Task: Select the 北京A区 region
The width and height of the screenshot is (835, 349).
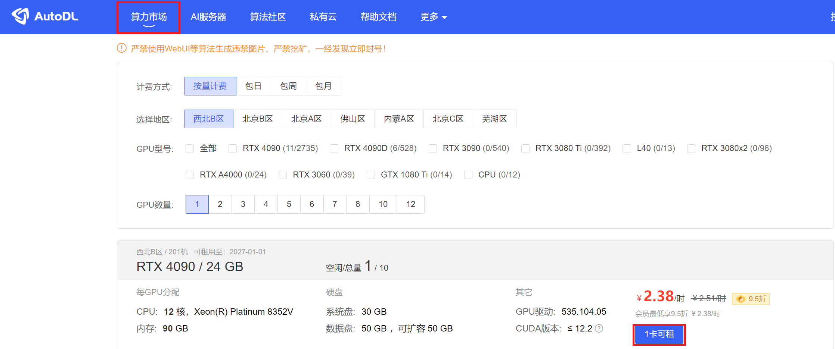Action: 307,119
